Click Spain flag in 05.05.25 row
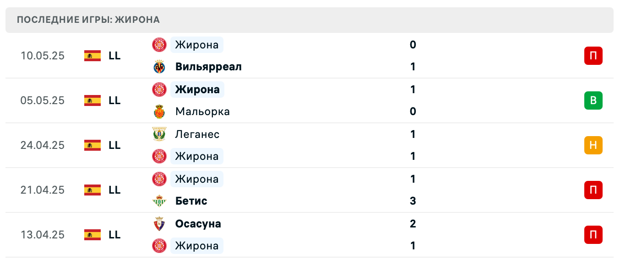 click(92, 100)
